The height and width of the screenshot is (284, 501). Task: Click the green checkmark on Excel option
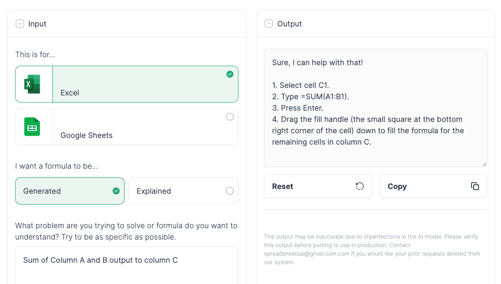point(230,74)
